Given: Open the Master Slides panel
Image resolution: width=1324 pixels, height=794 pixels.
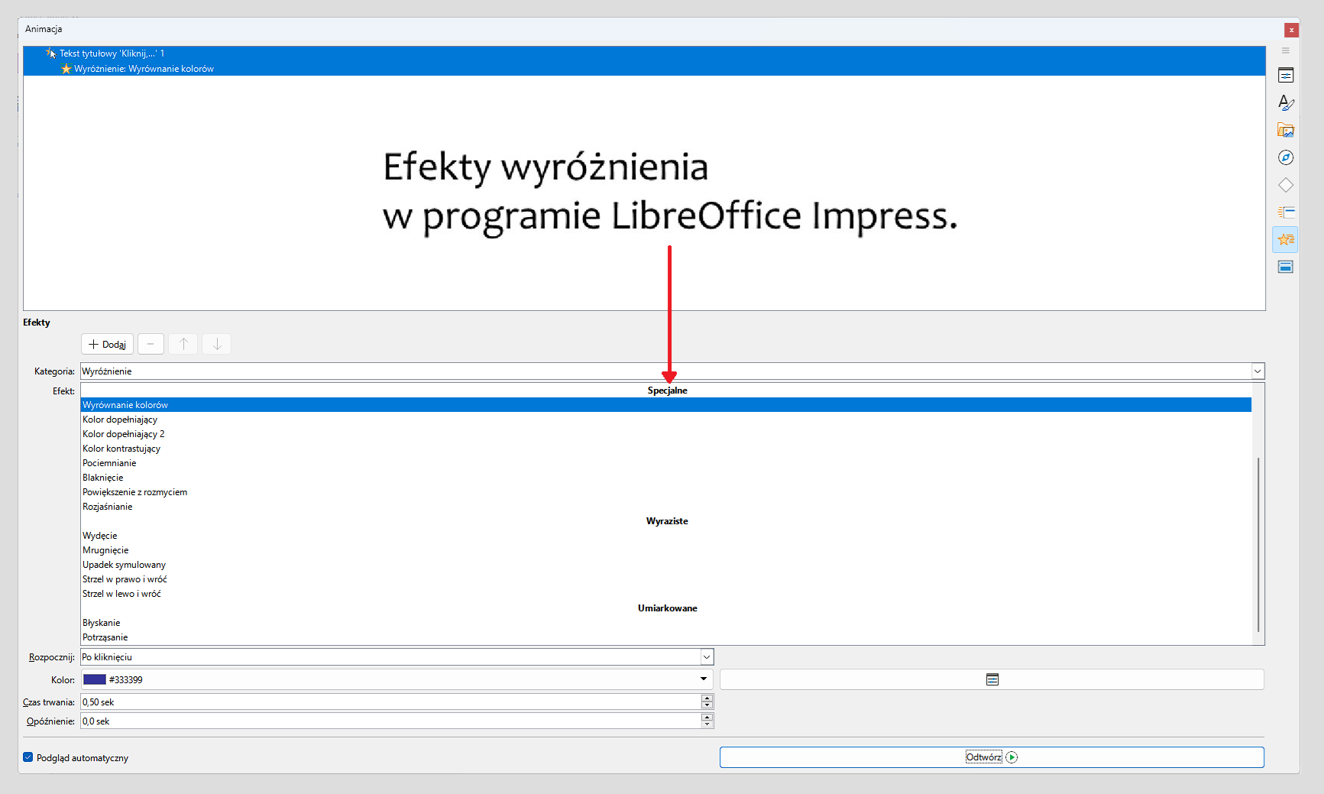Looking at the screenshot, I should 1287,266.
